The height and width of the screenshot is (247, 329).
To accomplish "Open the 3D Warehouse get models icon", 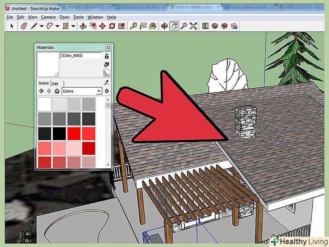I will coord(215,26).
